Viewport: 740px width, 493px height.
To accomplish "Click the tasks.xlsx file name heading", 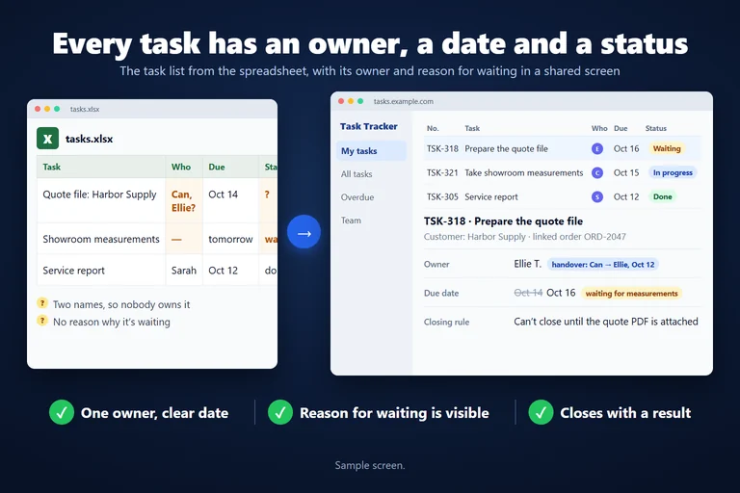I will point(89,139).
